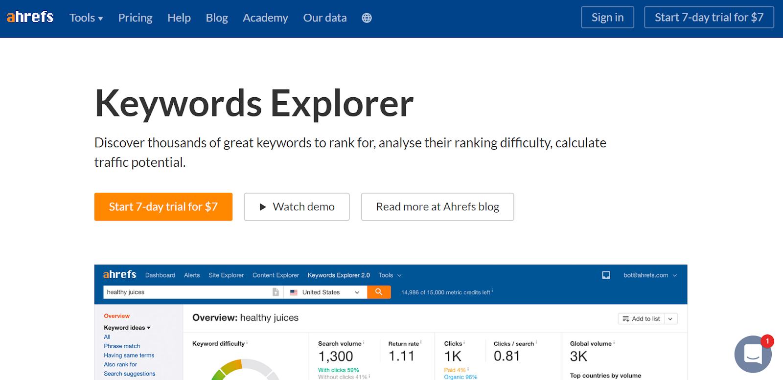The image size is (783, 380).
Task: Open the chat widget bubble
Action: coord(753,354)
